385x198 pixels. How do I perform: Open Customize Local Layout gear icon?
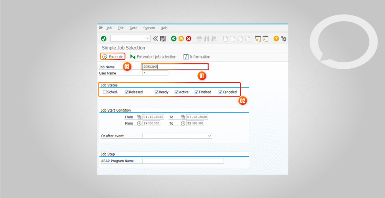(284, 39)
